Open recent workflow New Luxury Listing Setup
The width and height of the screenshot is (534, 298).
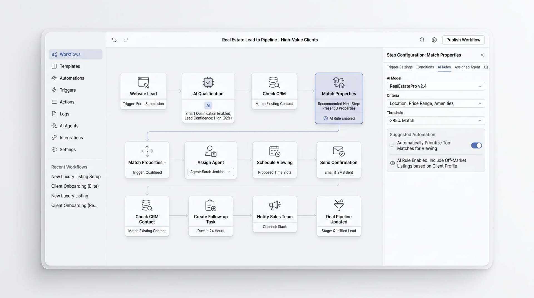click(76, 177)
